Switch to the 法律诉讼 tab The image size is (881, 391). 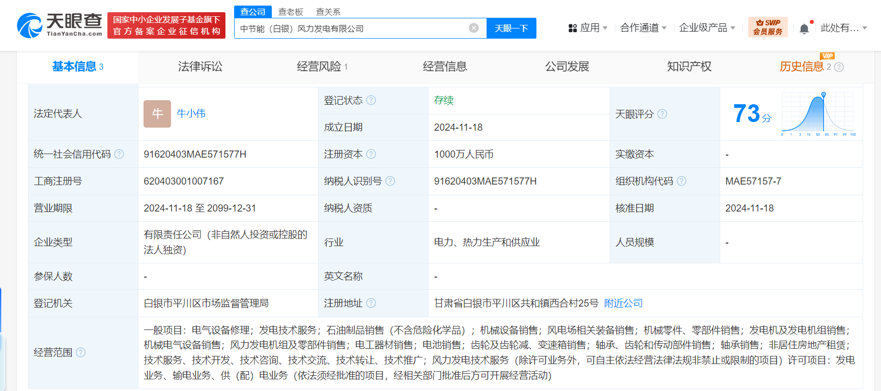[200, 67]
